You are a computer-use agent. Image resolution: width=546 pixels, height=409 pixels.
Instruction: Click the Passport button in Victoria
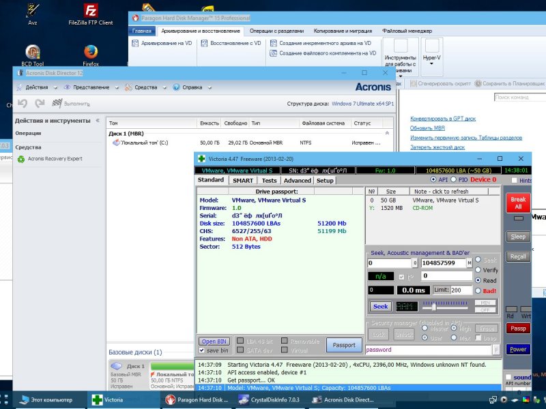344,345
